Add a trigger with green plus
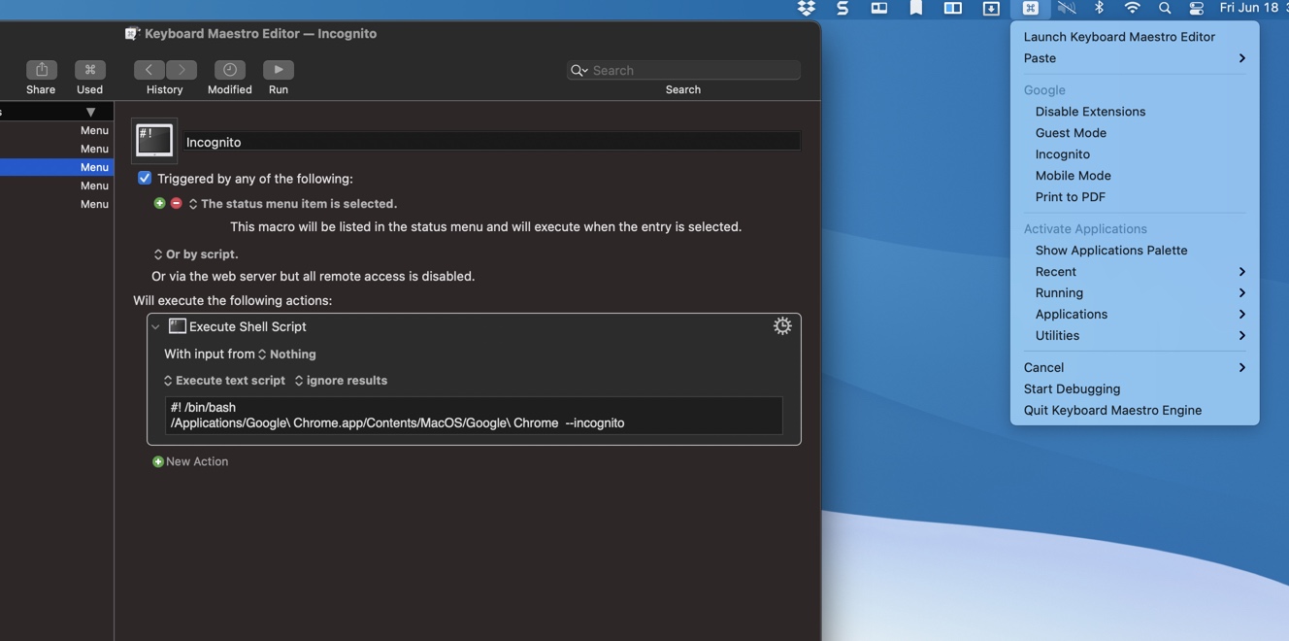This screenshot has width=1289, height=641. click(x=159, y=203)
